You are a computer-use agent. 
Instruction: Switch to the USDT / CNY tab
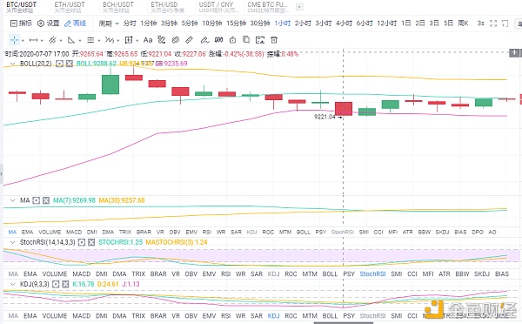[x=218, y=7]
